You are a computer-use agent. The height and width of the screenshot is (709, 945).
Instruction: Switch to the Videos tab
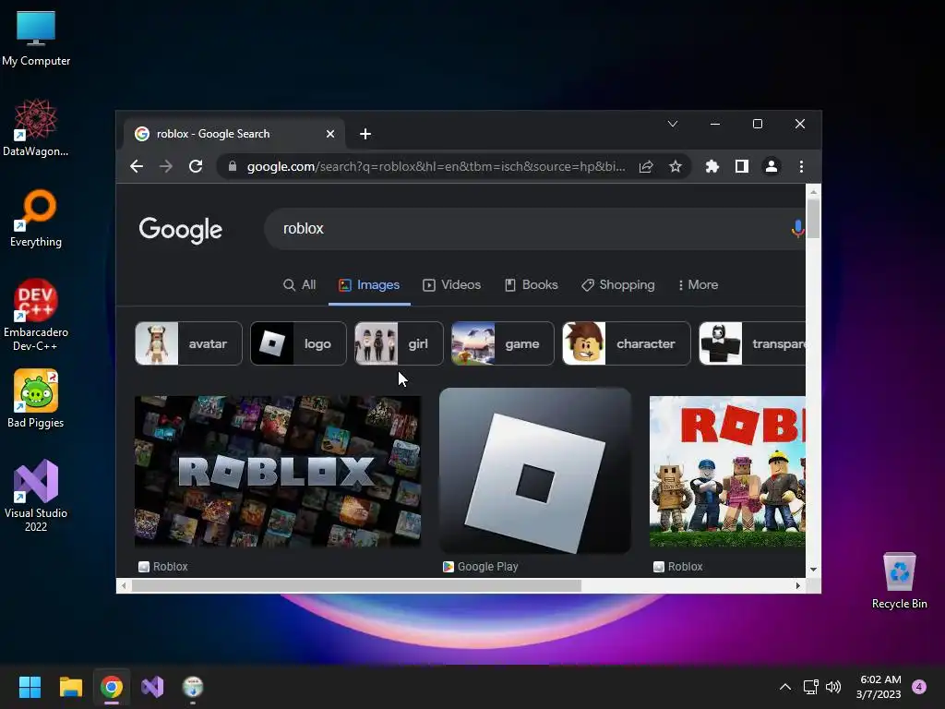[x=452, y=284]
